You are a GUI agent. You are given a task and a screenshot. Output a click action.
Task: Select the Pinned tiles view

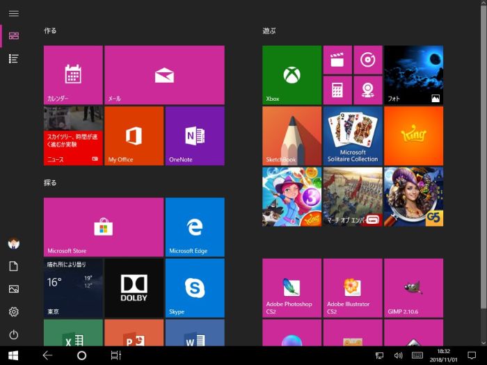click(13, 35)
